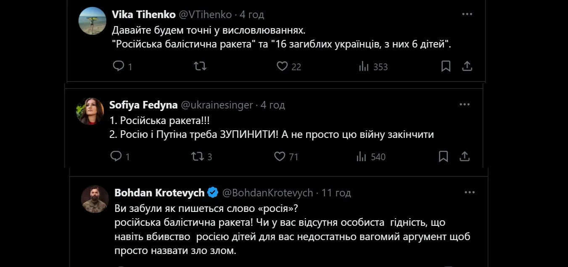Click Vika Tihenko's display name
This screenshot has width=568, height=267.
[143, 14]
